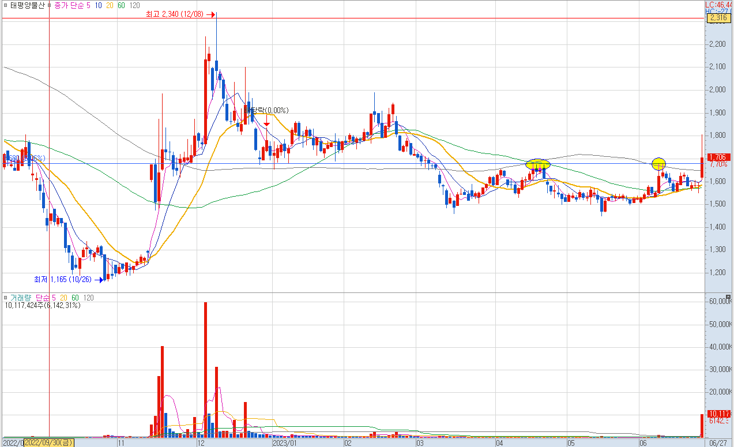The height and width of the screenshot is (447, 734).
Task: Click the yellow 2,316 price tag on axis
Action: point(718,18)
